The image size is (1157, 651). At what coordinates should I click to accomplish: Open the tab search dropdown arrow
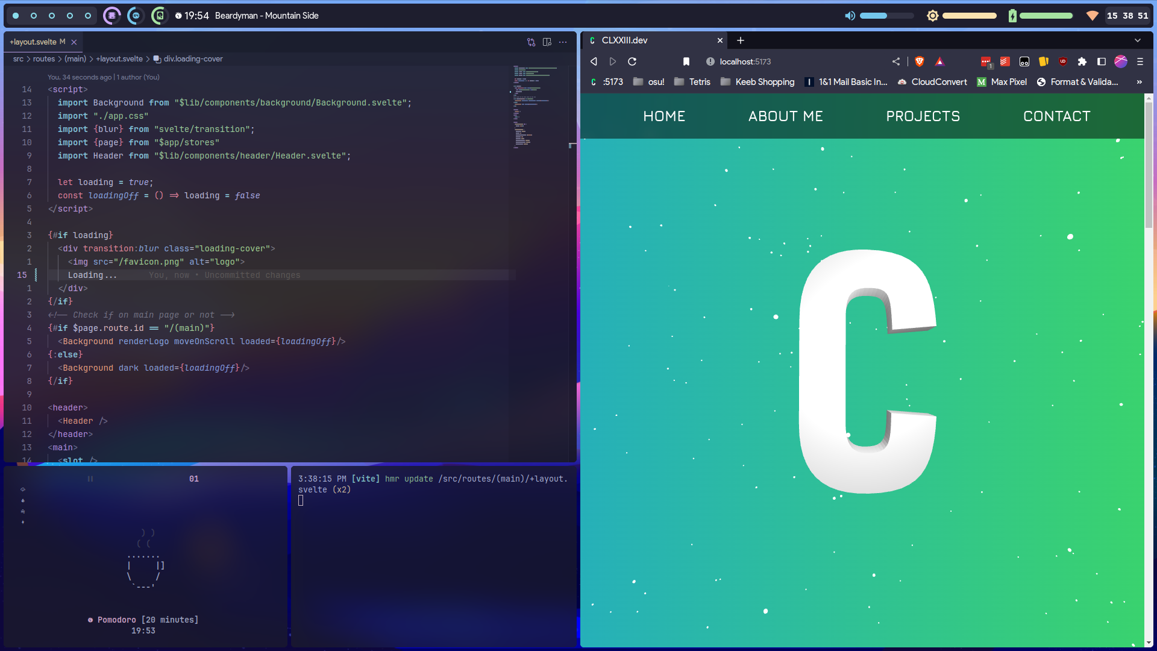pos(1138,40)
